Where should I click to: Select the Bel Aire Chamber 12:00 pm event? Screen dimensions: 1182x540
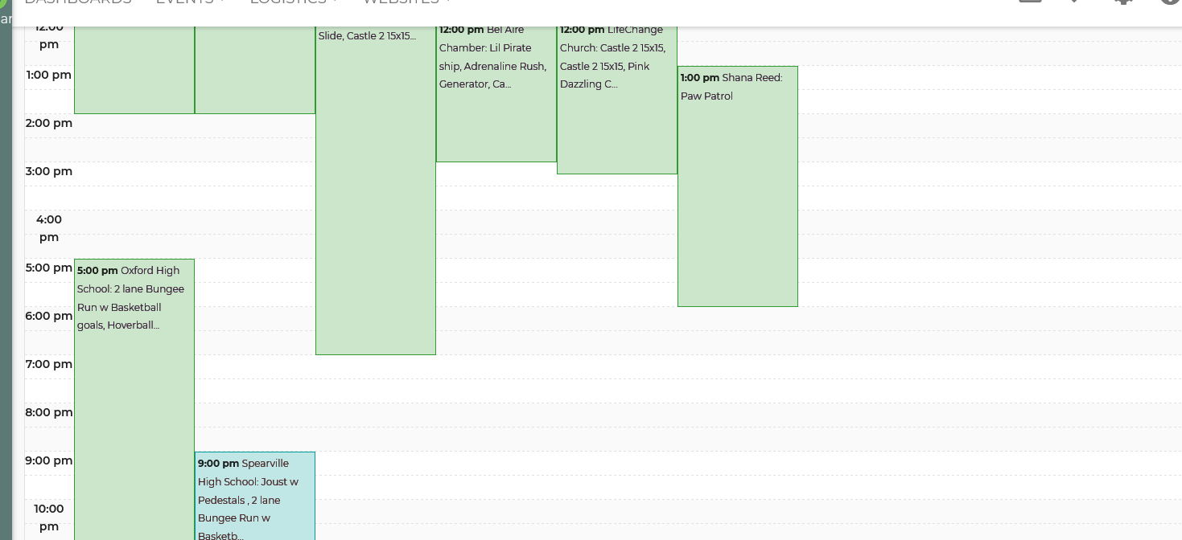coord(496,56)
